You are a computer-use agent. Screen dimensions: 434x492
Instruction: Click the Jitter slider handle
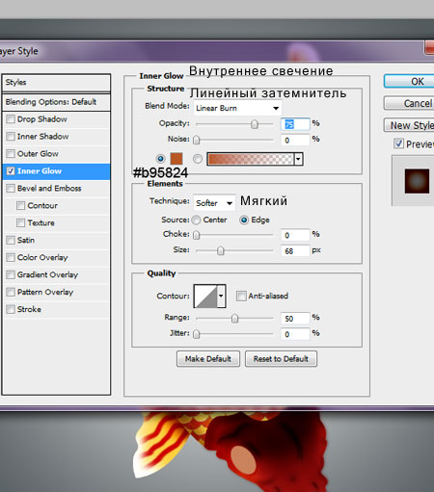point(196,334)
